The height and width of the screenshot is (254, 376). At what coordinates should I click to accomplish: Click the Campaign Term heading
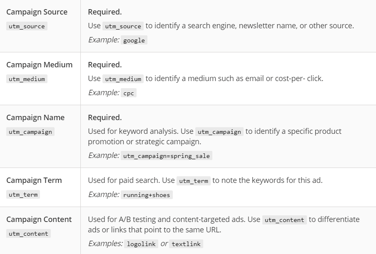(34, 180)
